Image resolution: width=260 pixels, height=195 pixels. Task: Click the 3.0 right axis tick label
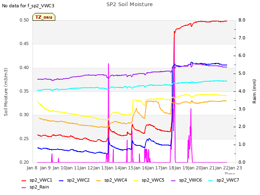coord(242,109)
